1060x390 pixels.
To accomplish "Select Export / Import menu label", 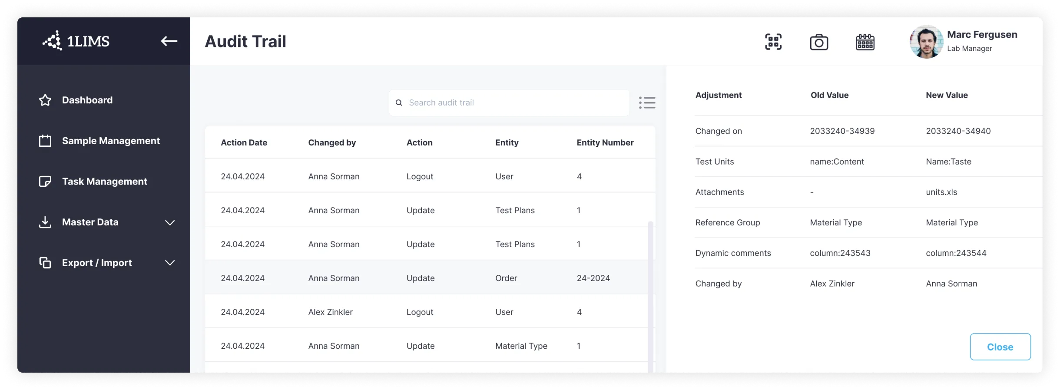I will pyautogui.click(x=97, y=263).
